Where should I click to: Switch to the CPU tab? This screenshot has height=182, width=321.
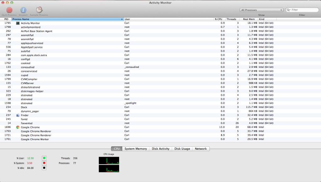(117, 149)
